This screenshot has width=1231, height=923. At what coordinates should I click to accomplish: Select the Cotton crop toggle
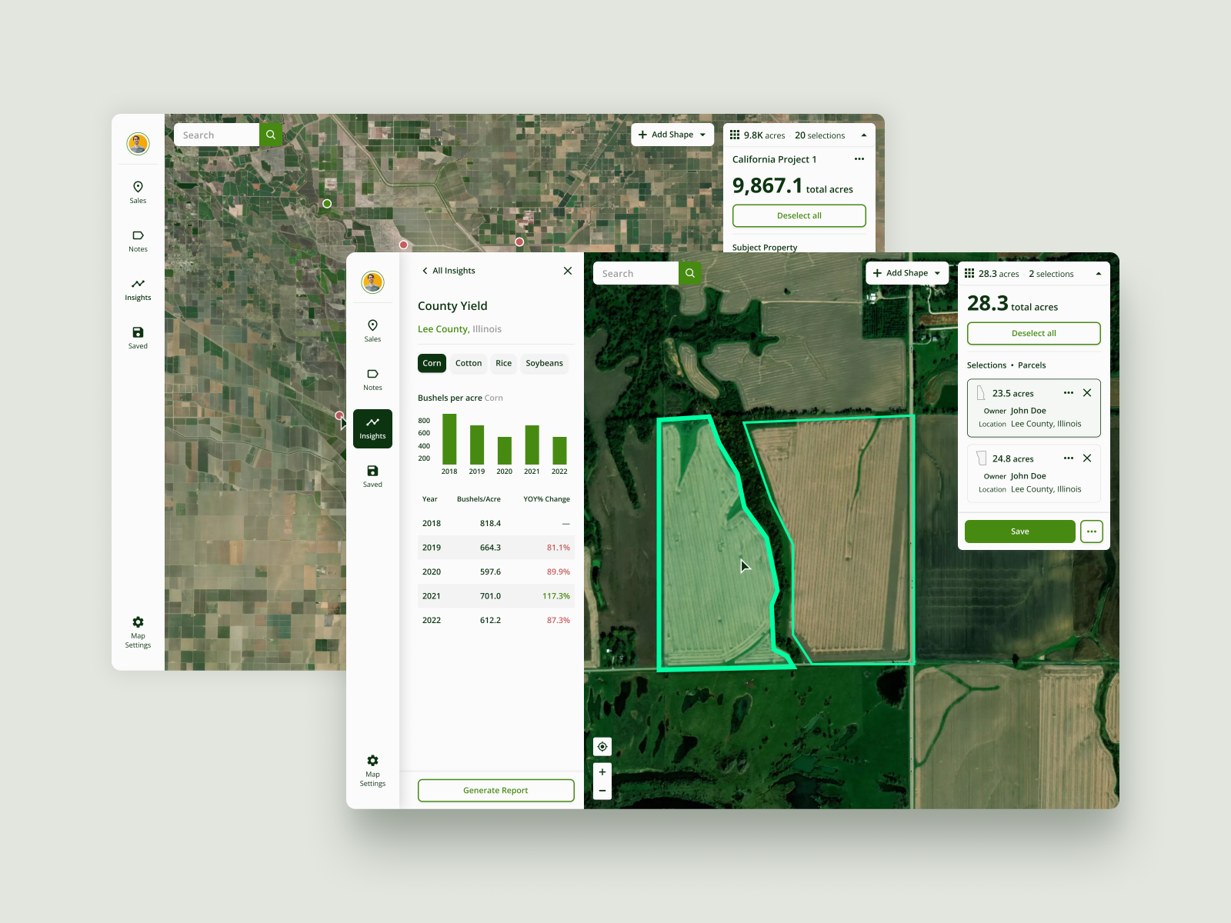[x=469, y=363]
